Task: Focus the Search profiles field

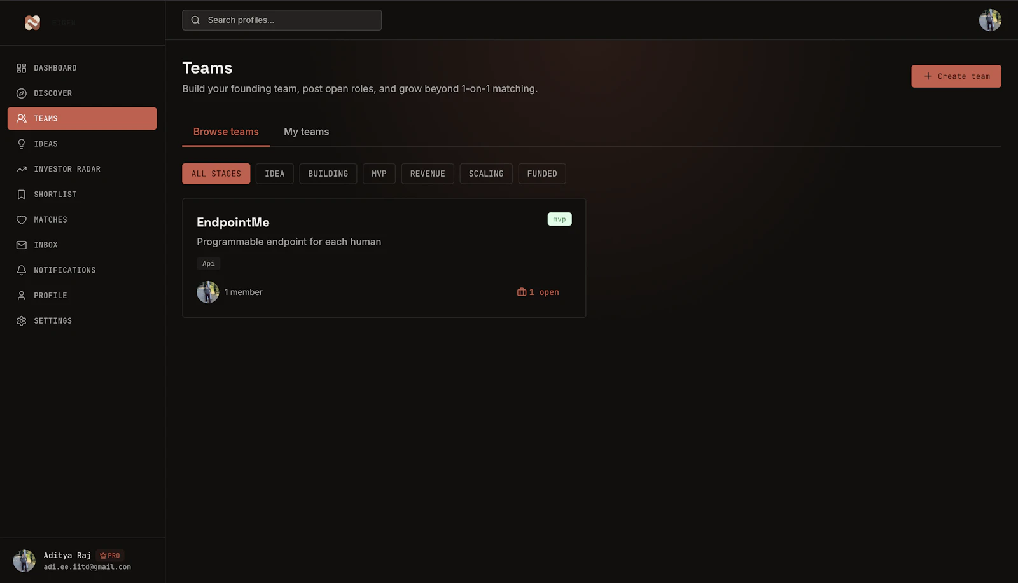Action: tap(282, 20)
